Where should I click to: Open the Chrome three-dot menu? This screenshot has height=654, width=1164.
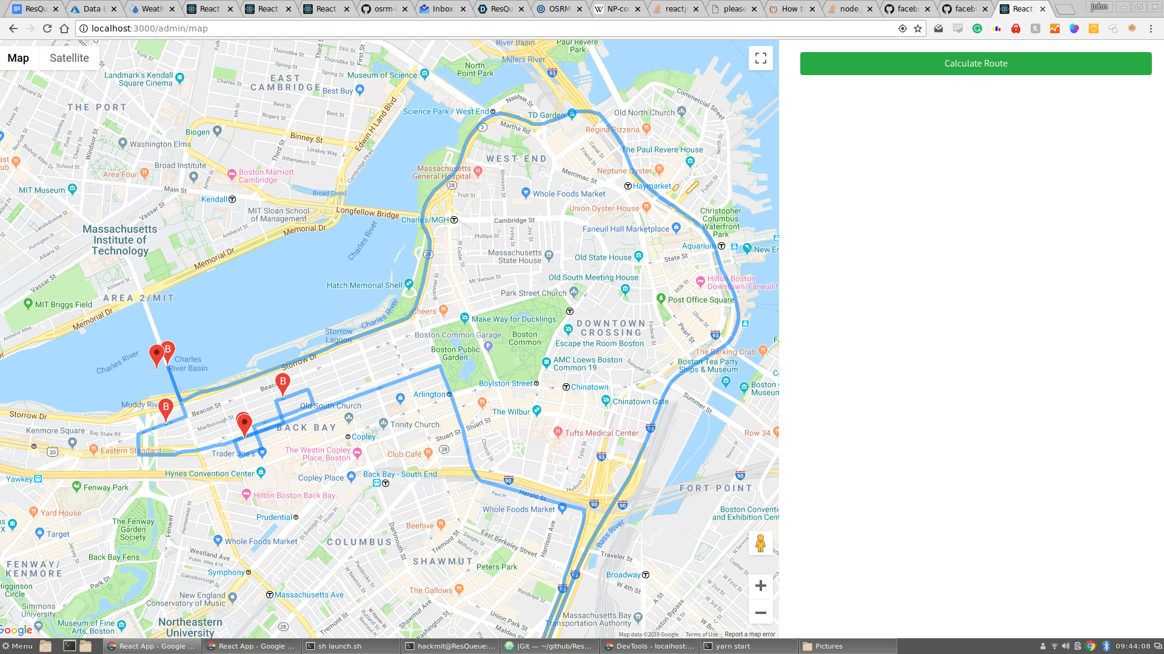(1151, 28)
